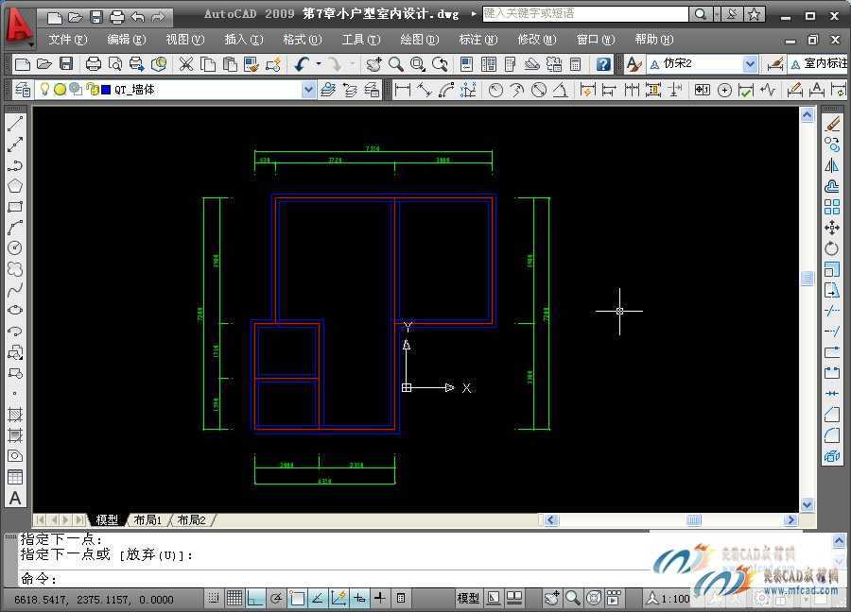Click the vertical scrollbar down arrow

808,504
